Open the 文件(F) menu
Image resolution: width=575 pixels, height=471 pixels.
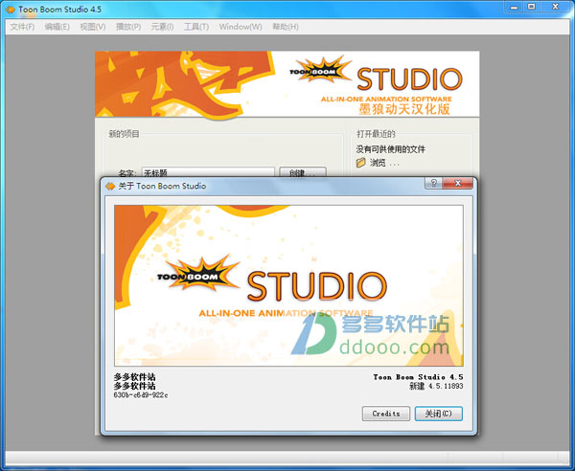[x=22, y=27]
